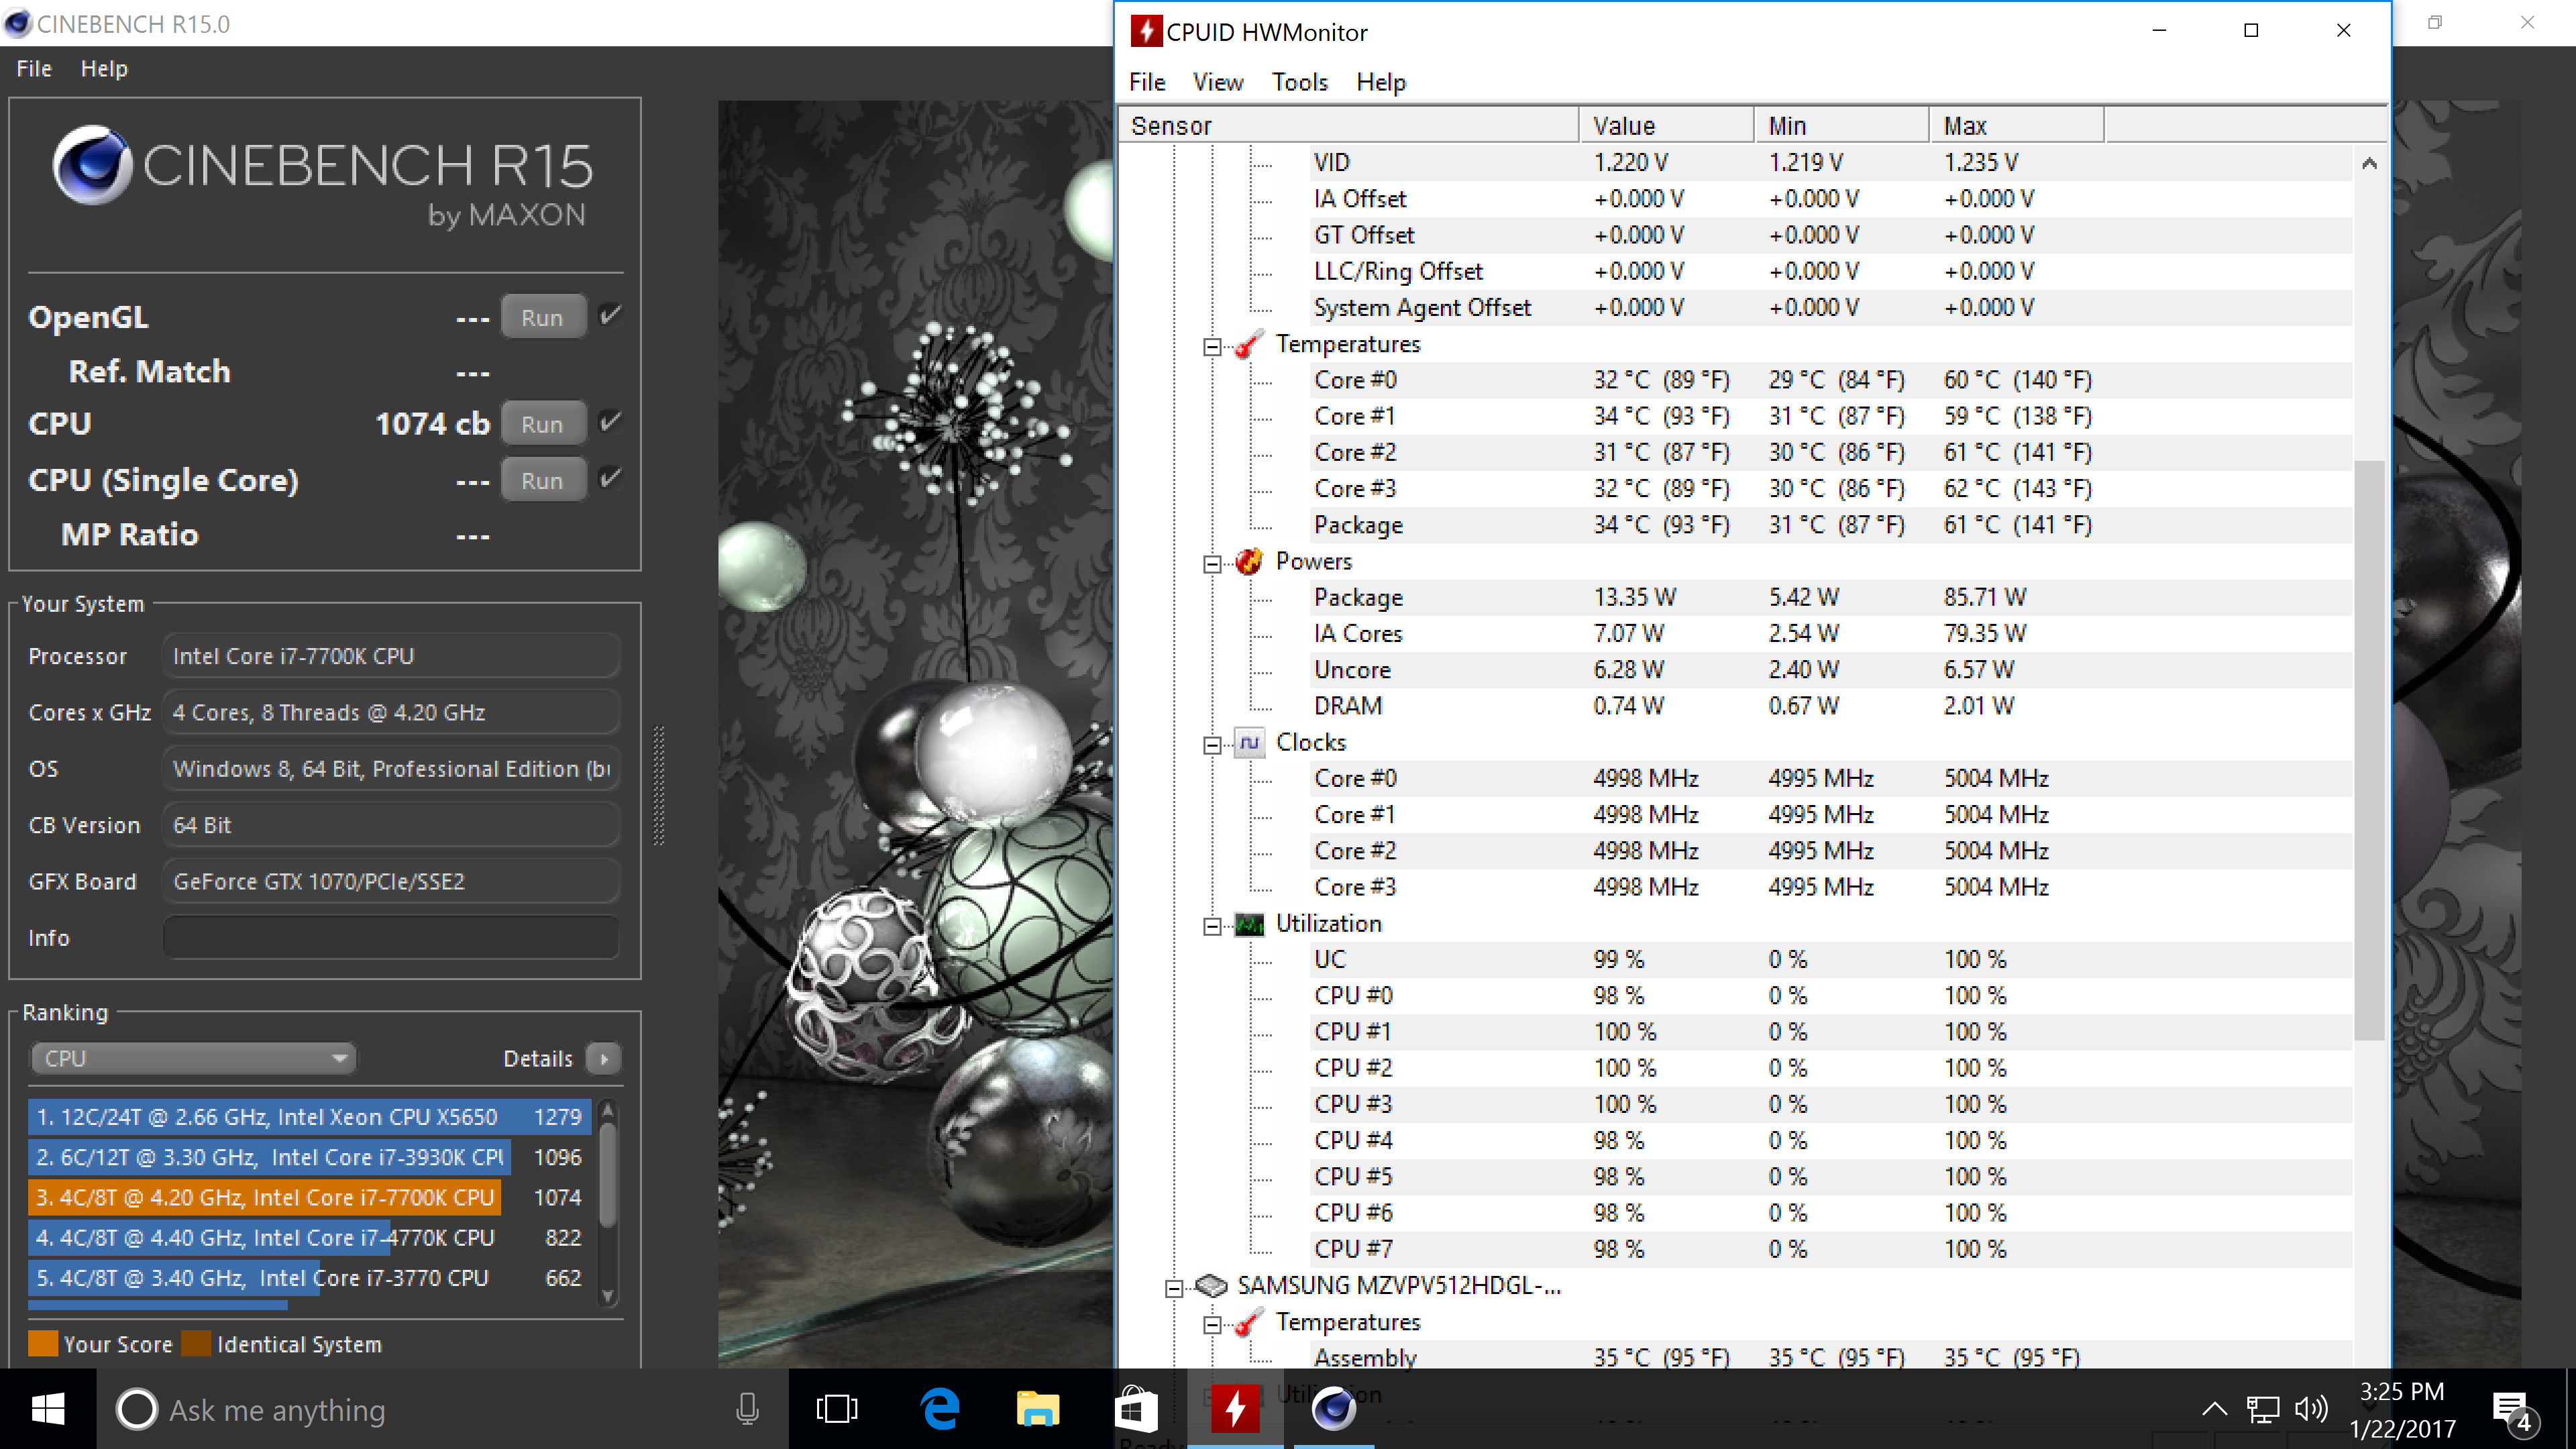This screenshot has height=1449, width=2576.
Task: Run the CPU Single Core benchmark
Action: pos(542,480)
